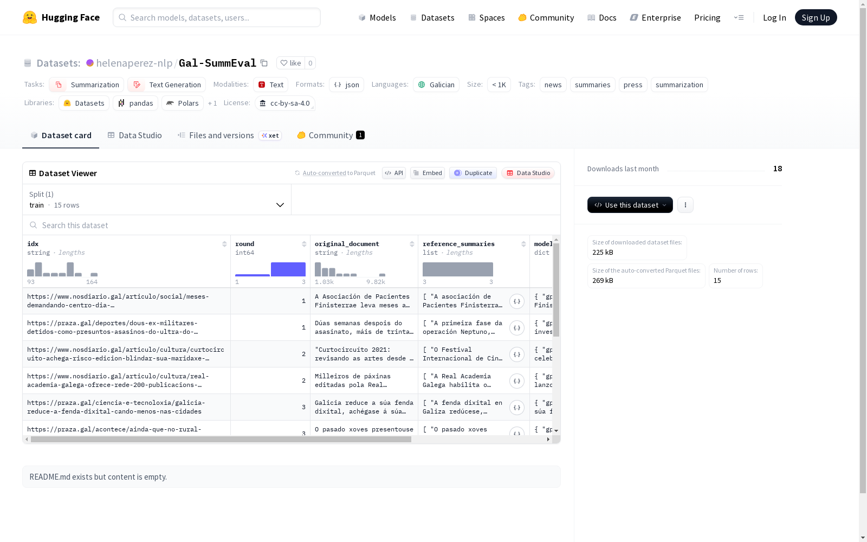Expand the Use this dataset dropdown
The width and height of the screenshot is (867, 542).
click(630, 205)
